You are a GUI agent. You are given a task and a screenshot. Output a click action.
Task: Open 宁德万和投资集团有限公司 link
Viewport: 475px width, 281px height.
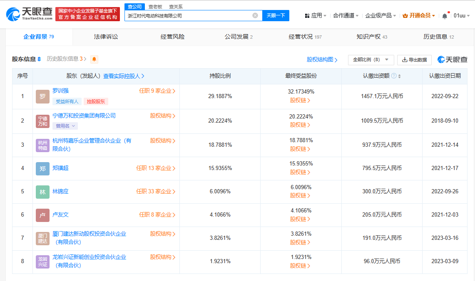pyautogui.click(x=84, y=116)
